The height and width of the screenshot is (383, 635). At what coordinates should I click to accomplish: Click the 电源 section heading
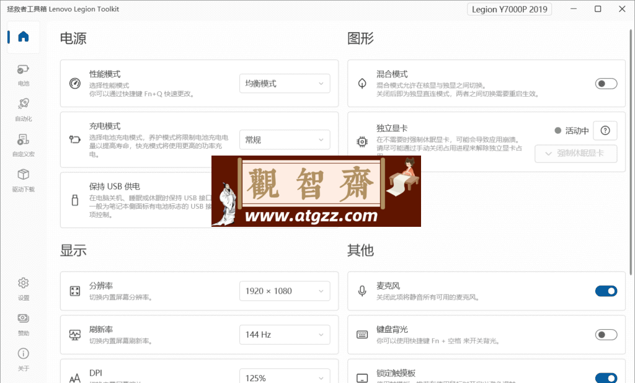(73, 38)
